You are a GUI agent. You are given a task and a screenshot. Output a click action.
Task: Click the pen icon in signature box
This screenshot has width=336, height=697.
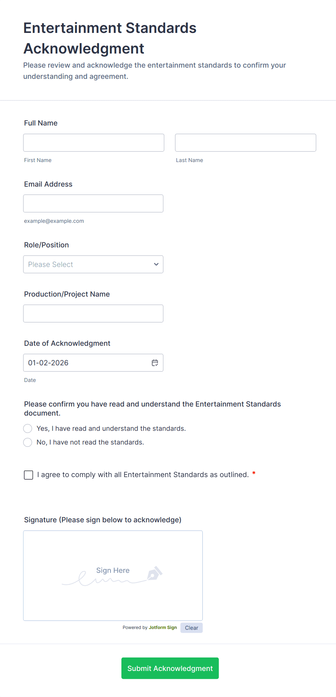(155, 573)
